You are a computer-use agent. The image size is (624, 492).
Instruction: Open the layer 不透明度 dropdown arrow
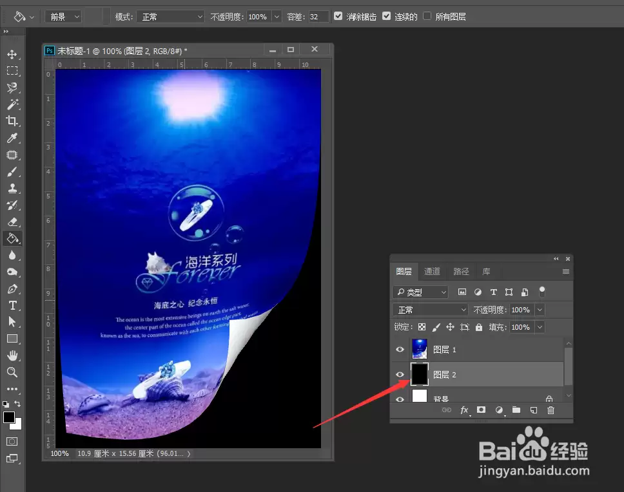click(540, 310)
